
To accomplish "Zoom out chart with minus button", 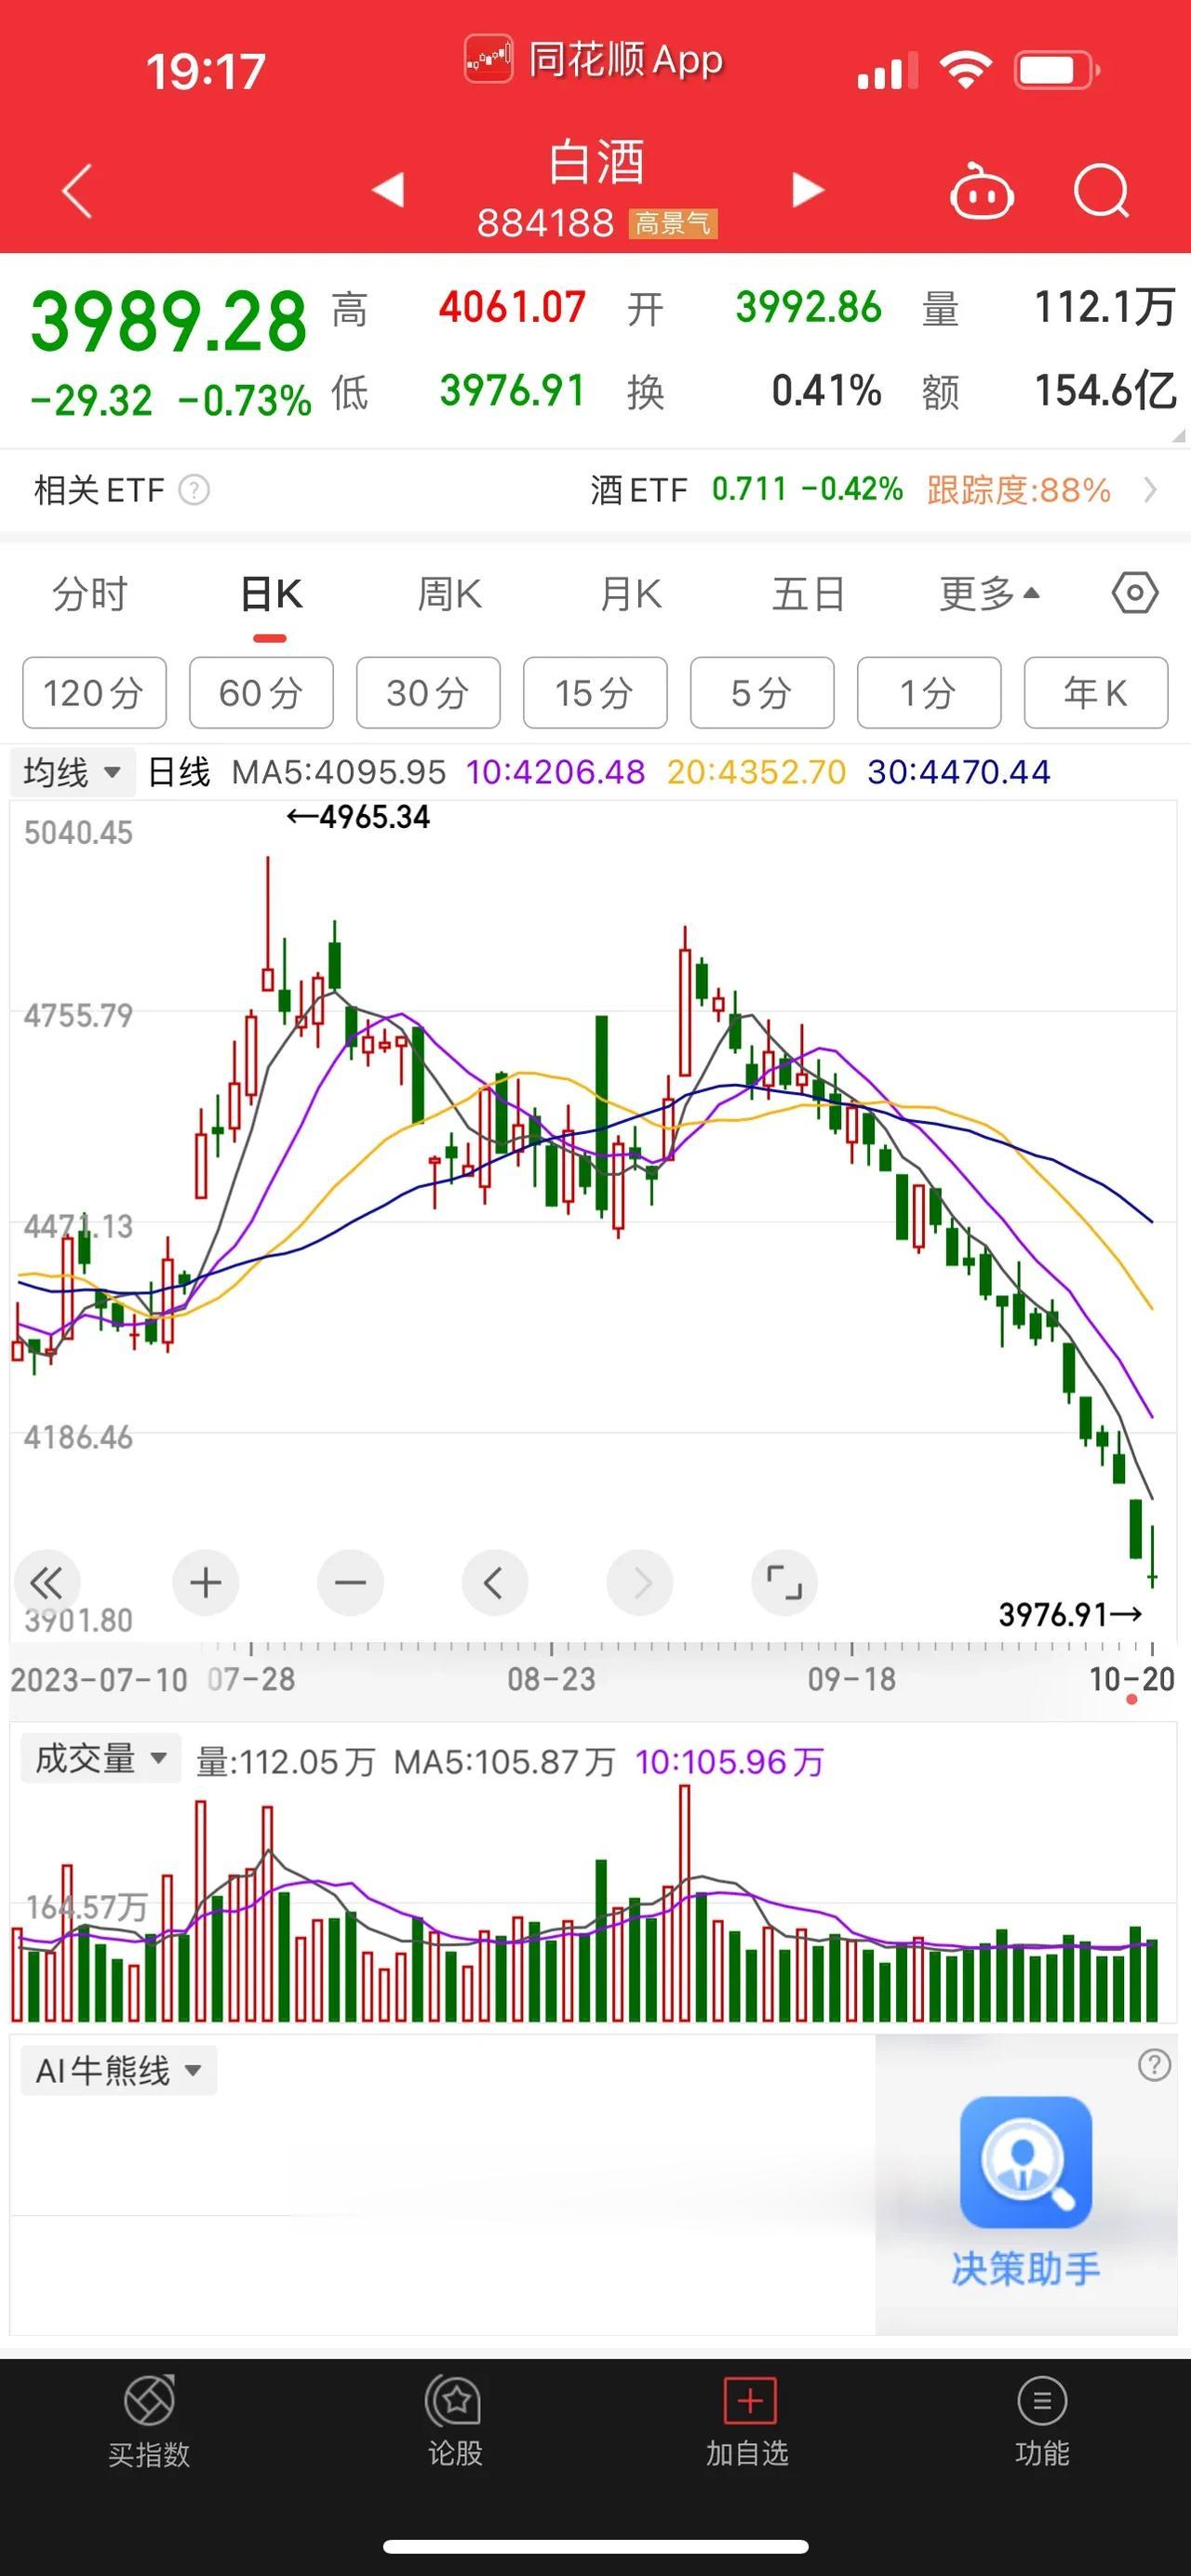I will (x=350, y=1582).
